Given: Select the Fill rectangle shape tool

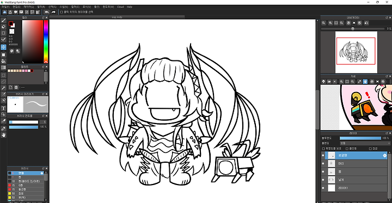Looking at the screenshot, I should (x=3, y=55).
